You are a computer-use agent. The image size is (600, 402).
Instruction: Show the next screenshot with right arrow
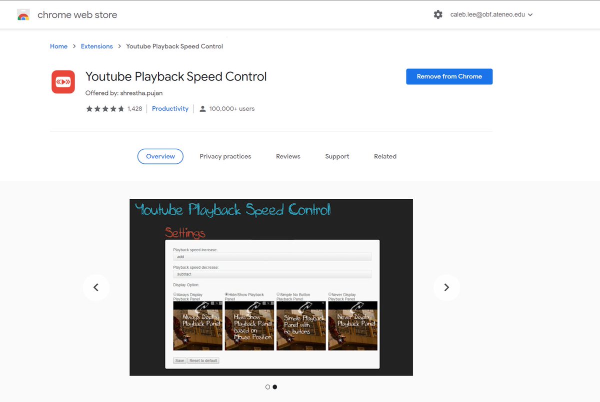[x=446, y=287]
